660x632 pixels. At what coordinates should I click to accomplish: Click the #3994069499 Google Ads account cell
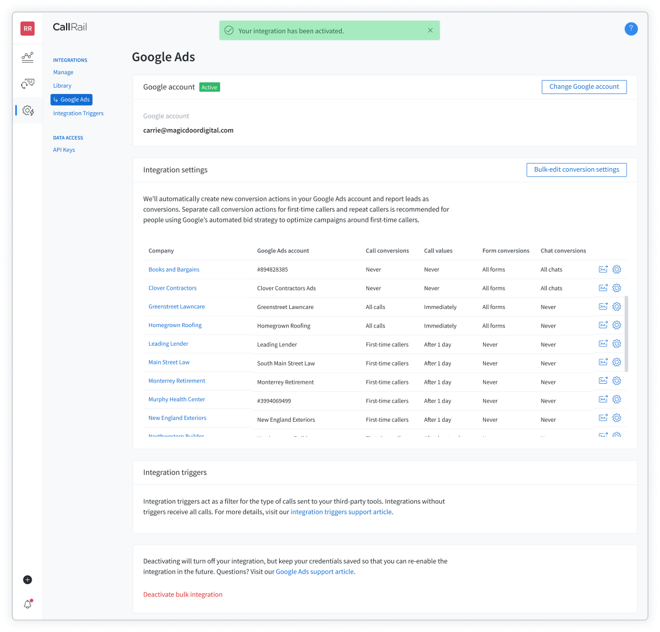click(274, 401)
